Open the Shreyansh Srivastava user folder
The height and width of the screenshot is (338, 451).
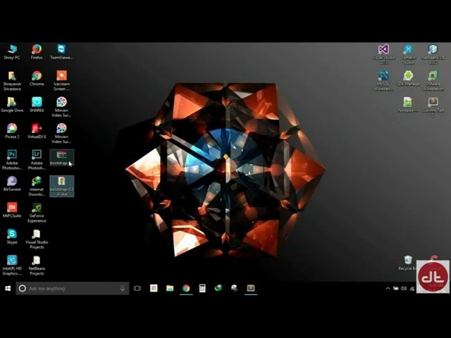[x=12, y=81]
